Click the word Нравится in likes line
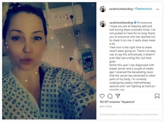 tap(128, 102)
